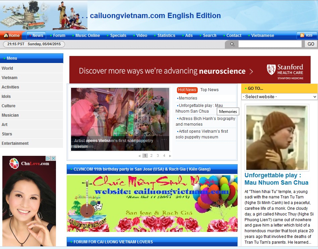Open the Art category

coord(31,125)
